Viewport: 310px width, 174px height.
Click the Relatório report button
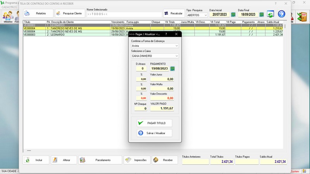(x=38, y=14)
